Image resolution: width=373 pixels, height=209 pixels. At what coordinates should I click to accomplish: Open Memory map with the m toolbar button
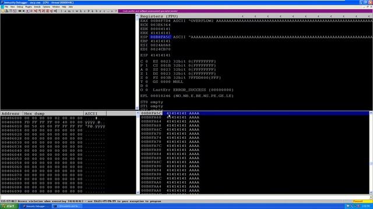coord(69,11)
